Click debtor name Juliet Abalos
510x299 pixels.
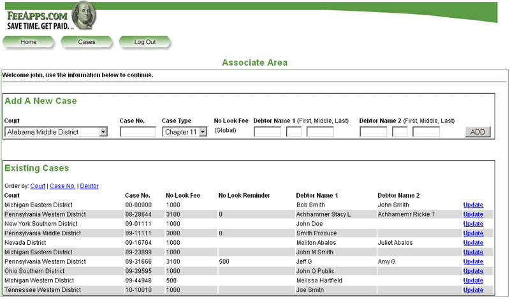395,242
